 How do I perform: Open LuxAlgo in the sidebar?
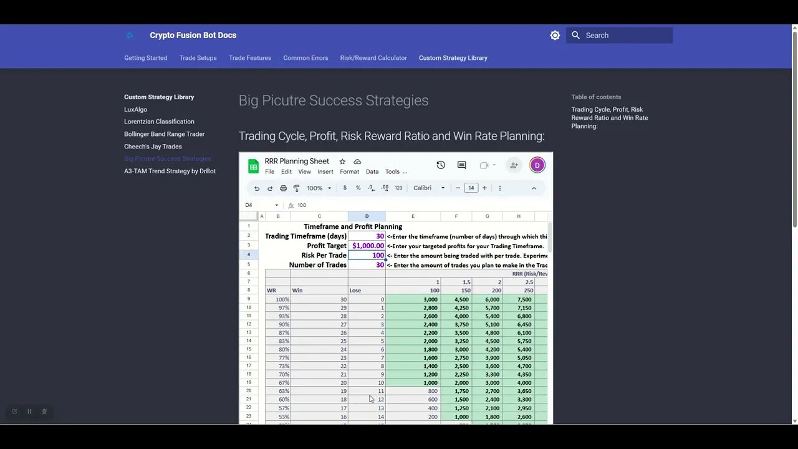click(135, 109)
